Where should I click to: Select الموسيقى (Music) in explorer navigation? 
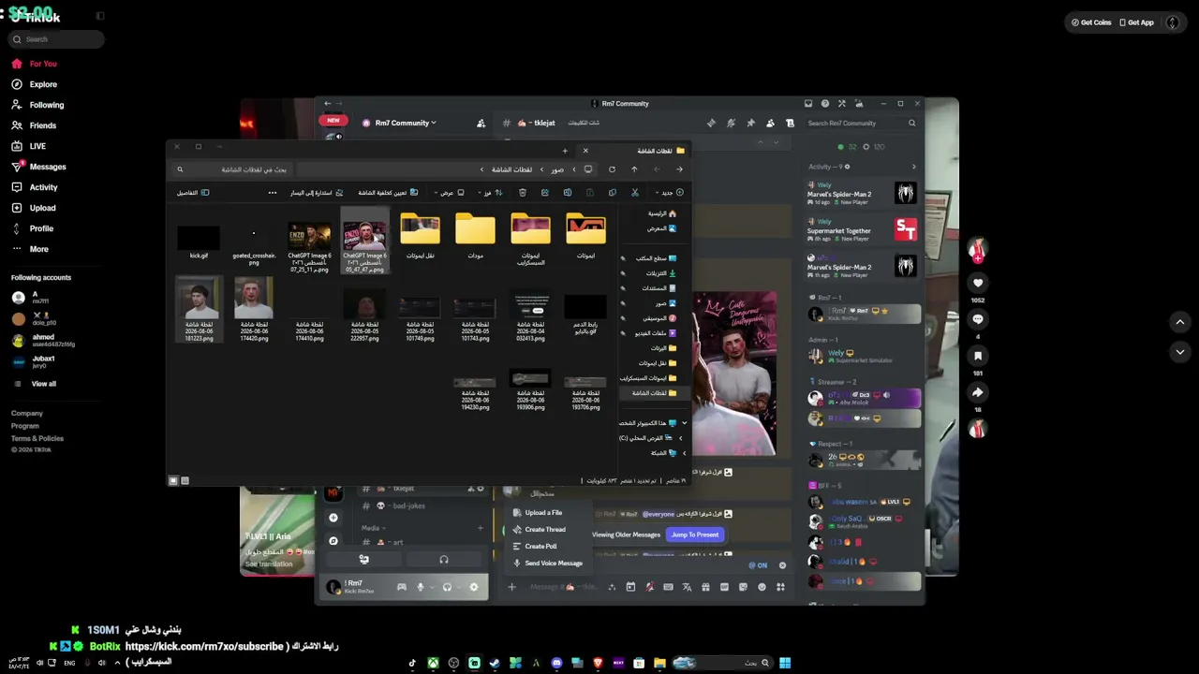pyautogui.click(x=660, y=318)
